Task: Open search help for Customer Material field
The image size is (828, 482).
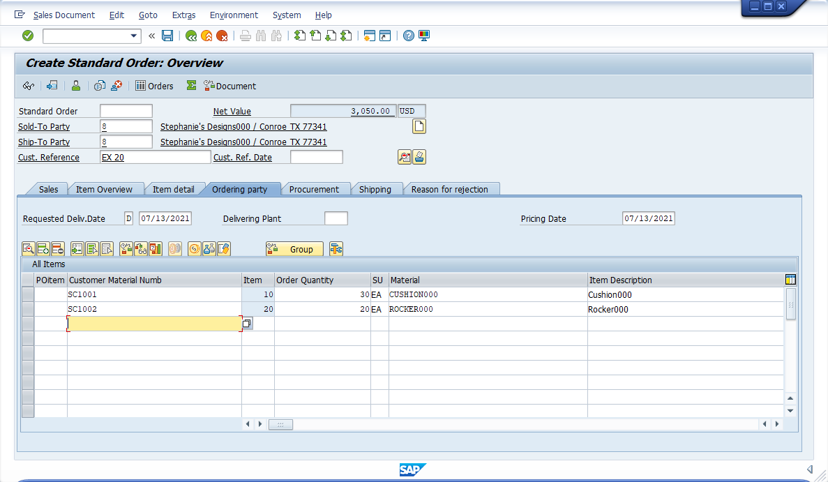Action: [x=247, y=323]
